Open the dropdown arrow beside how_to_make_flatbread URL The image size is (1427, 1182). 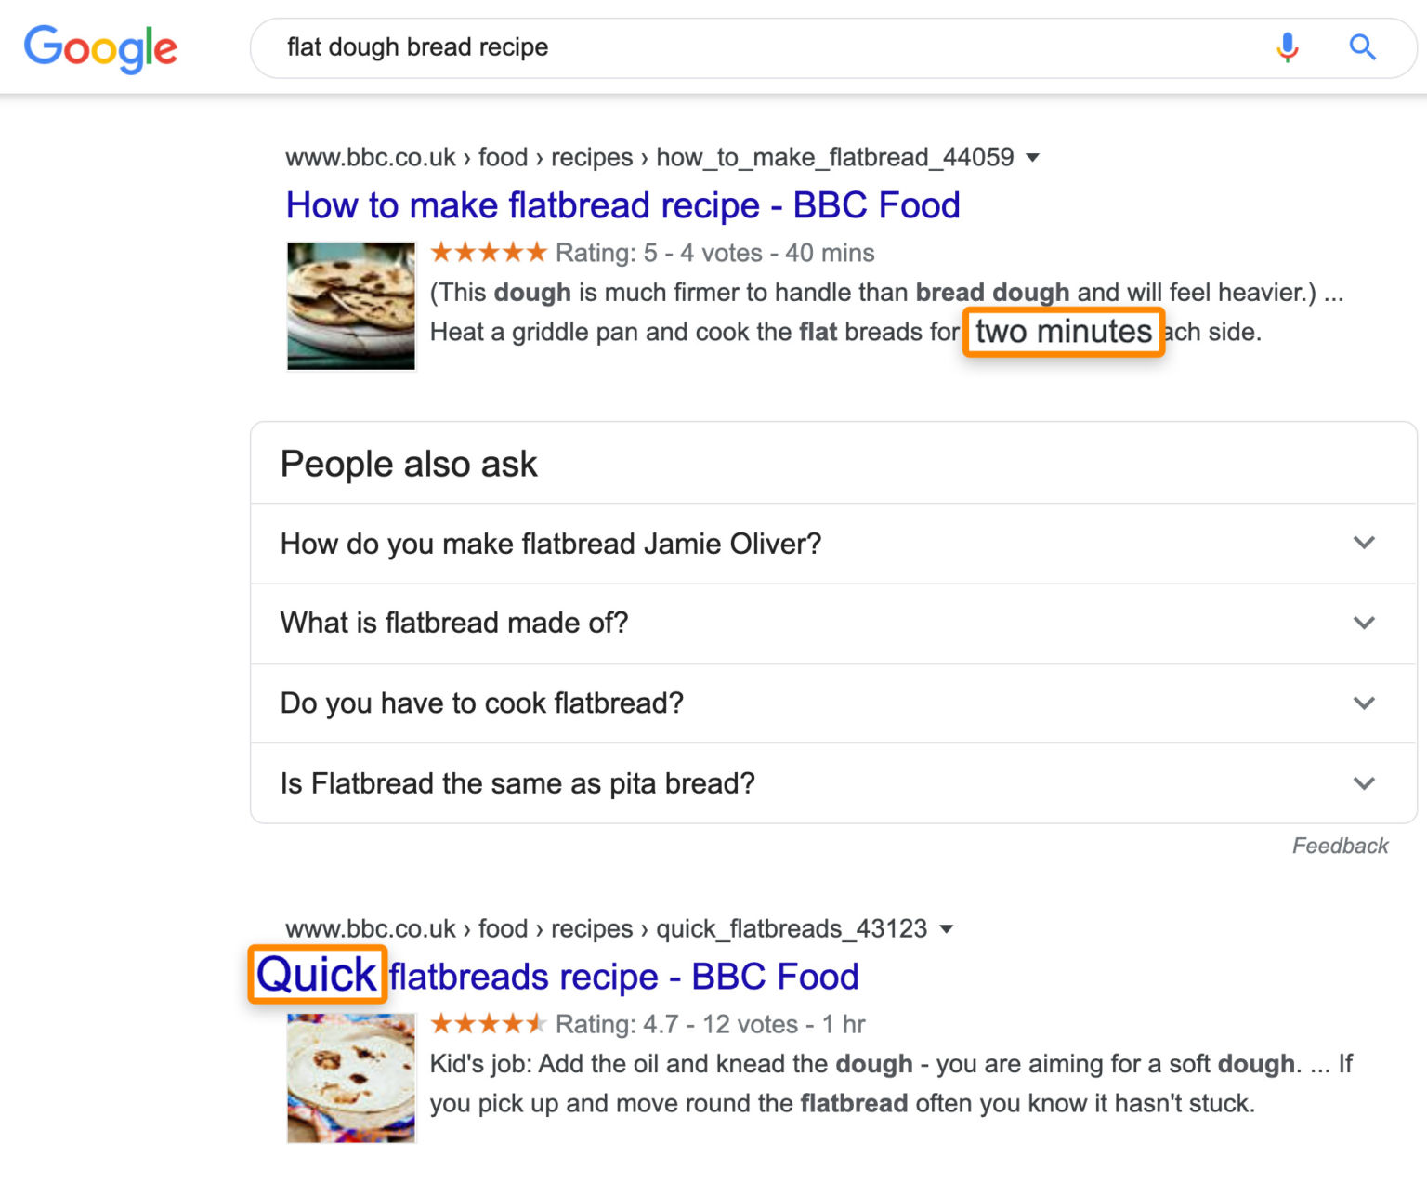coord(1032,158)
